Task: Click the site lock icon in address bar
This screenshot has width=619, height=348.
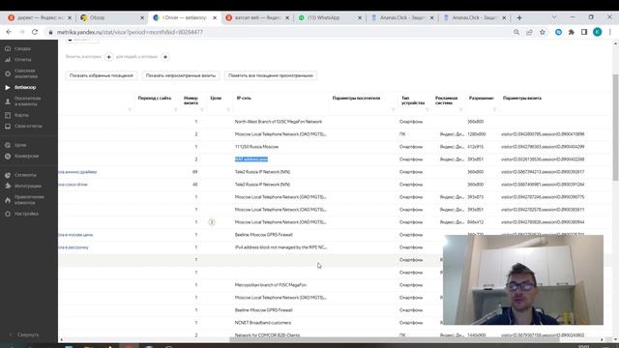Action: coord(50,32)
